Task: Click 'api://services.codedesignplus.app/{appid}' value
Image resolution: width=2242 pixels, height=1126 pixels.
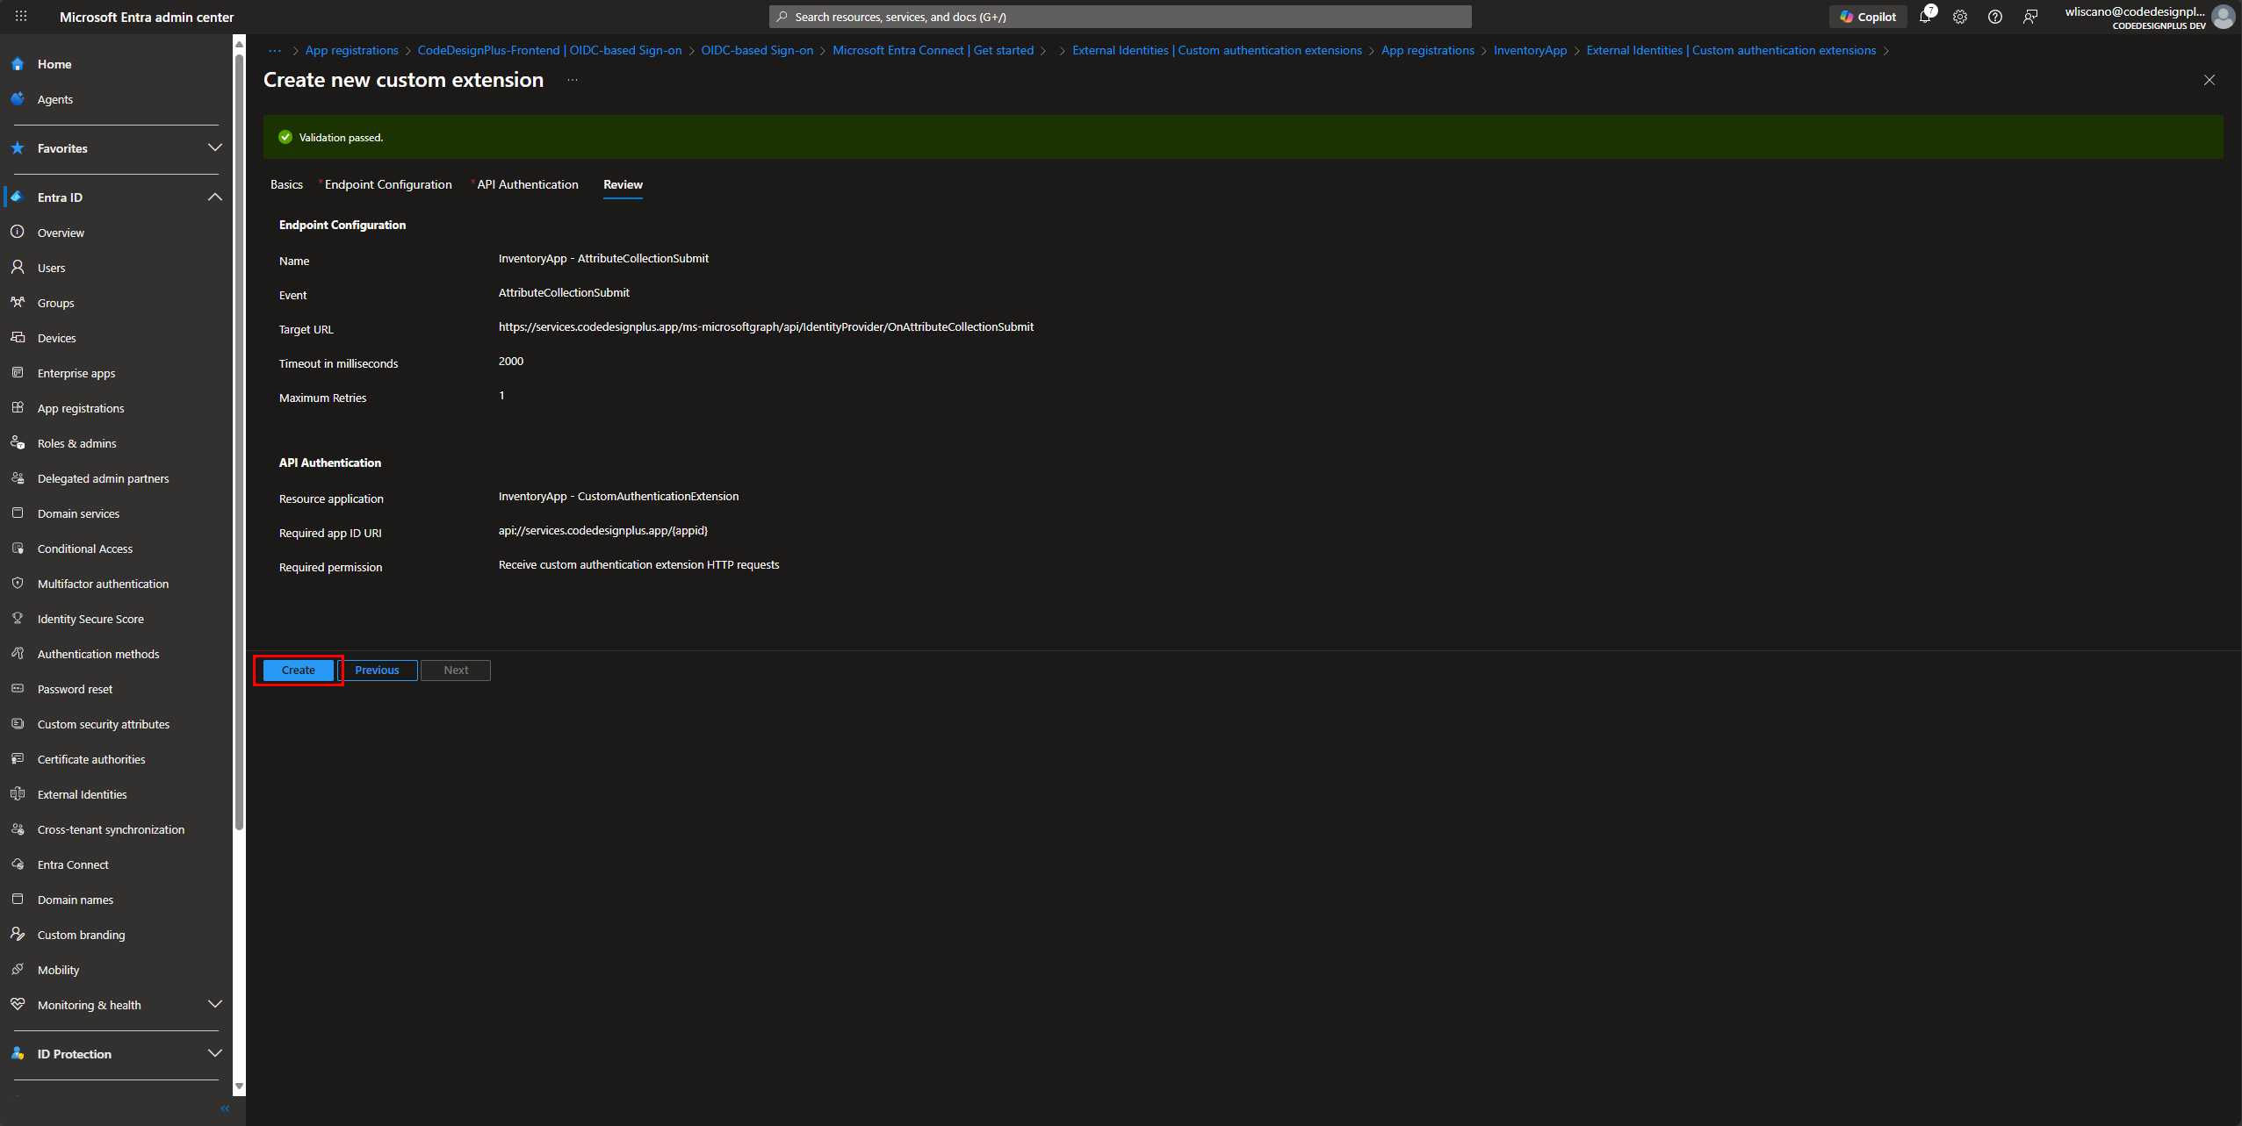Action: click(603, 530)
